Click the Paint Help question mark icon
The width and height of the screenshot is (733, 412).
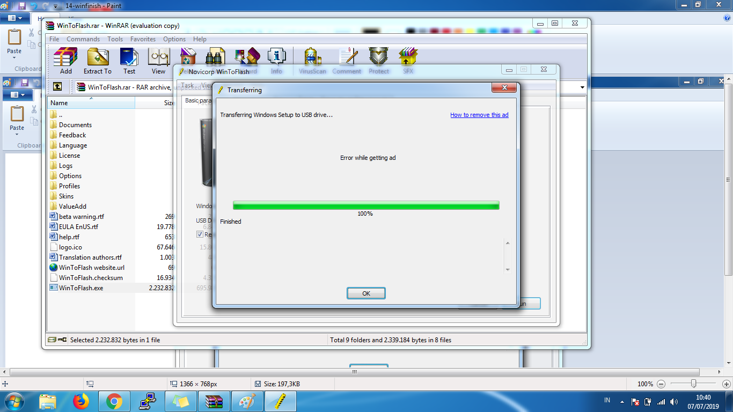[727, 18]
